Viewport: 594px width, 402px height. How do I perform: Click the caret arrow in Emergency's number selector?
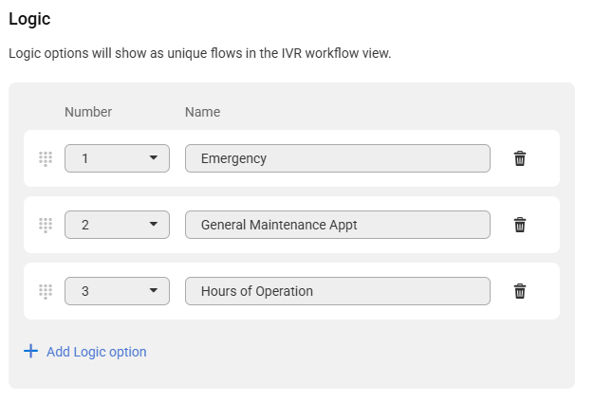tap(154, 157)
